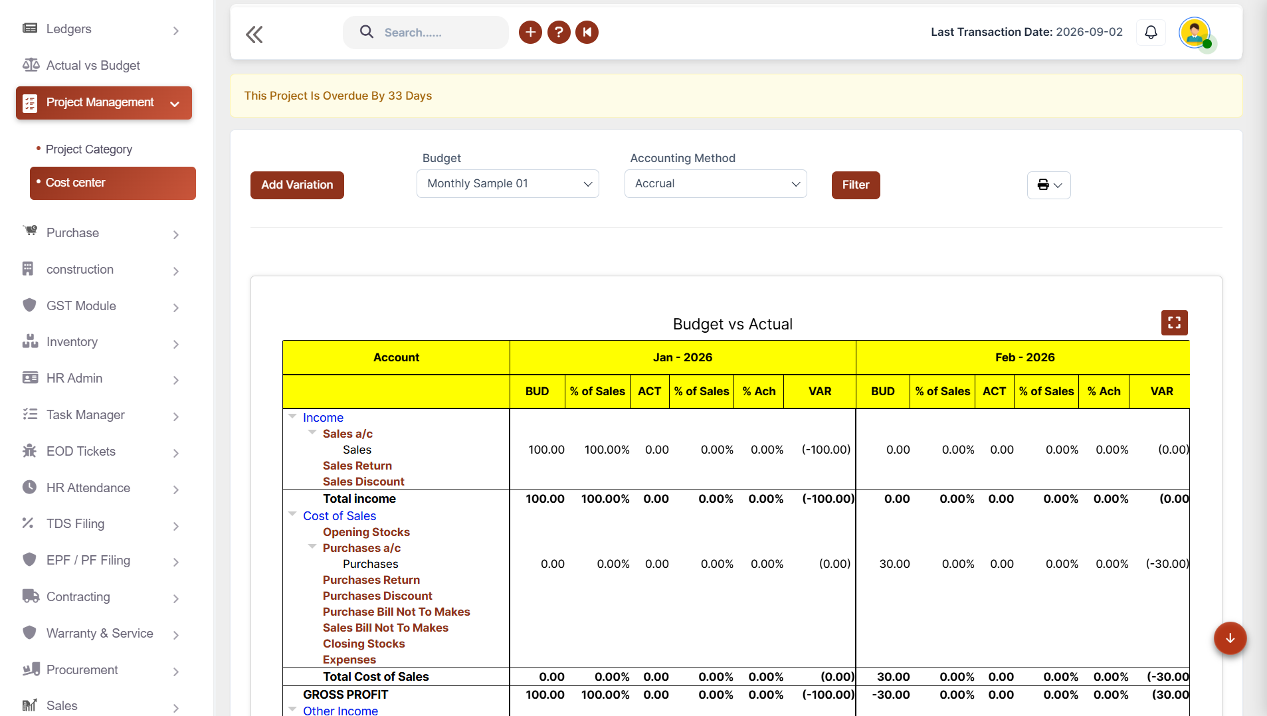This screenshot has width=1267, height=716.
Task: Click the TDS Filing percent icon
Action: tap(28, 523)
